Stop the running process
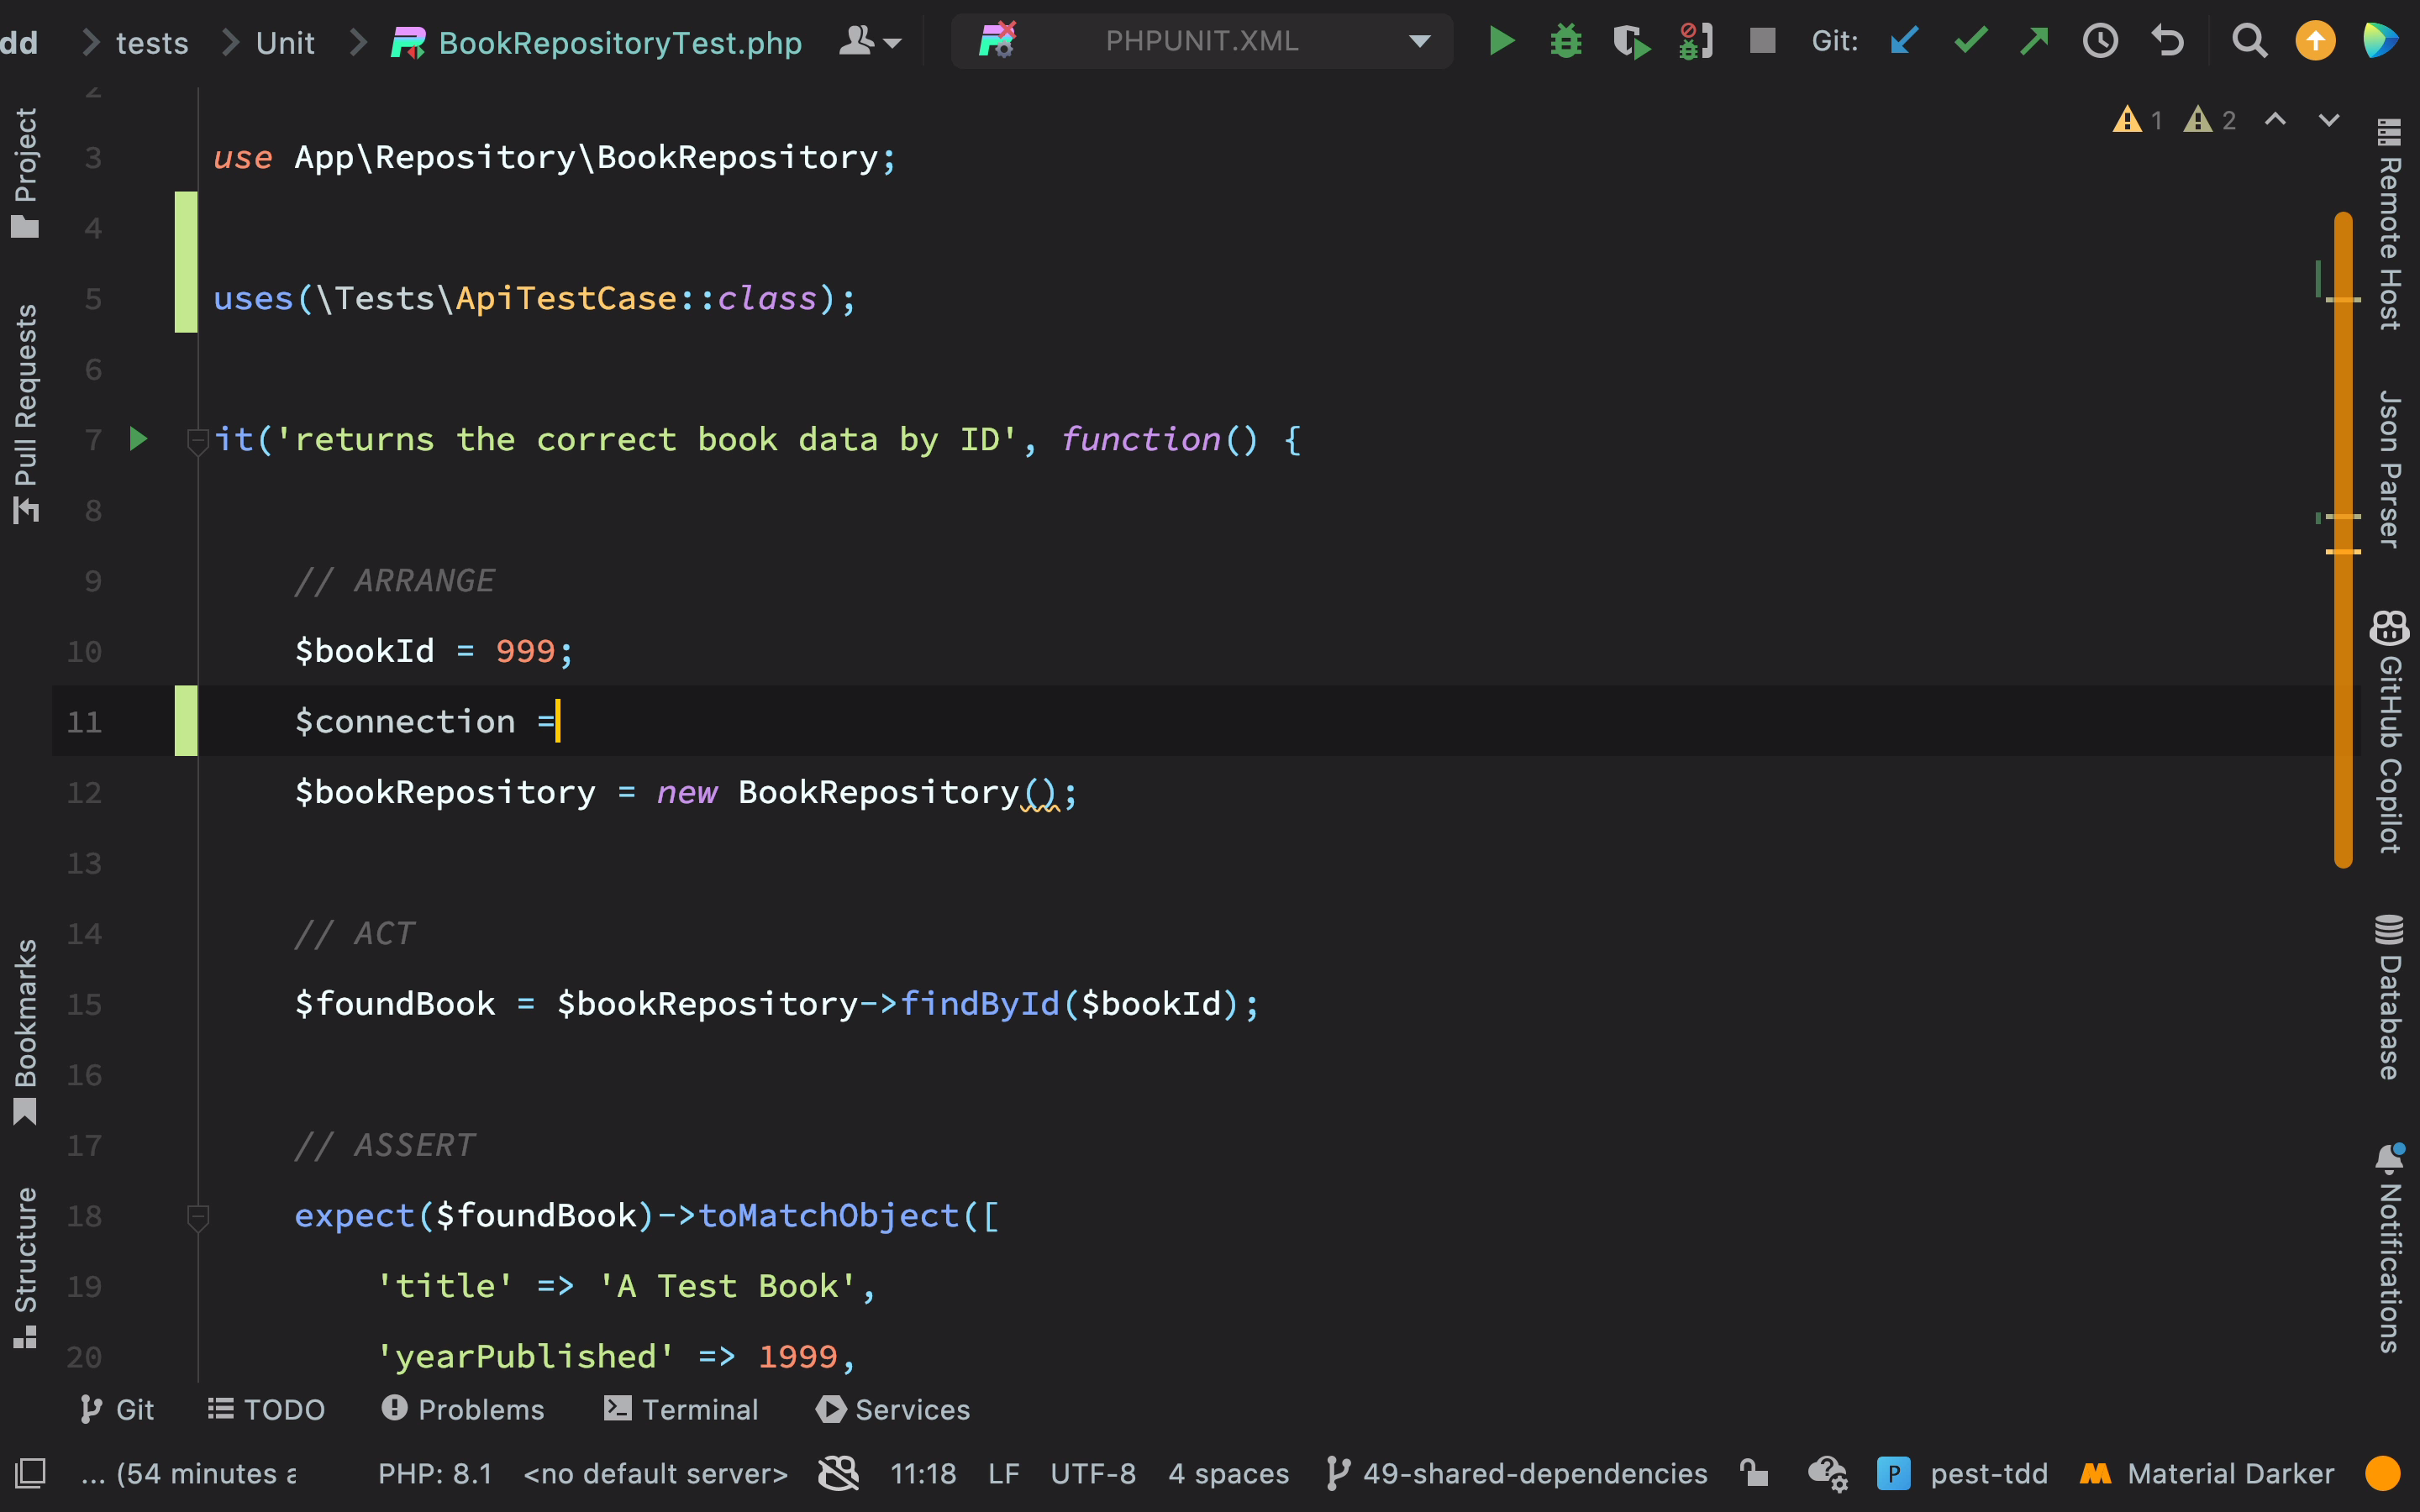Screen dimensions: 2420x1512 (1762, 41)
